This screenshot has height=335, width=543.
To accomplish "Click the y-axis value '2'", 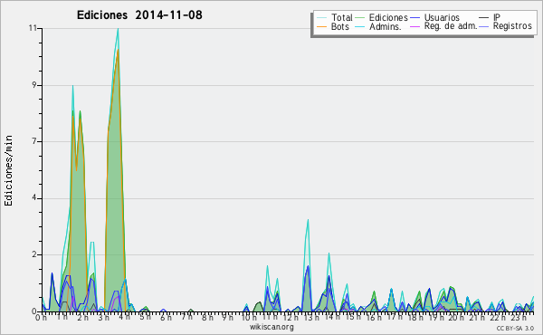I will click(34, 254).
